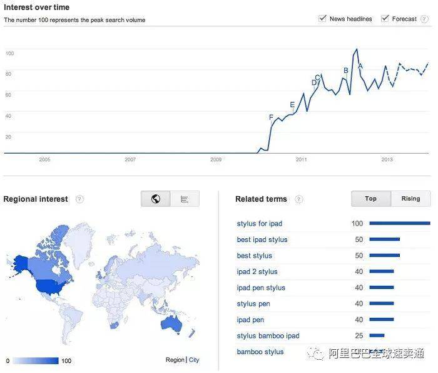Viewport: 438px width, 373px height.
Task: Open the 'best ipad stylus' related term
Action: pyautogui.click(x=262, y=239)
